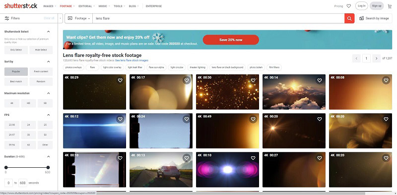397x195 pixels.
Task: Click the Search by image camera icon
Action: (362, 18)
